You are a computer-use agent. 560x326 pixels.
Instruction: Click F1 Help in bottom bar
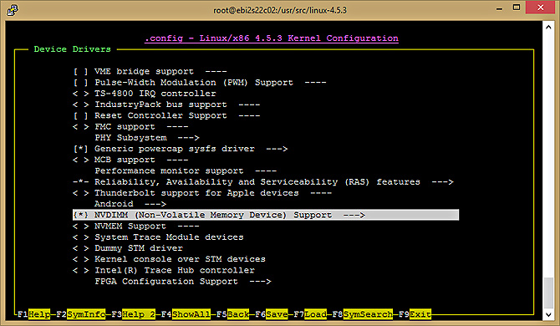[x=34, y=314]
